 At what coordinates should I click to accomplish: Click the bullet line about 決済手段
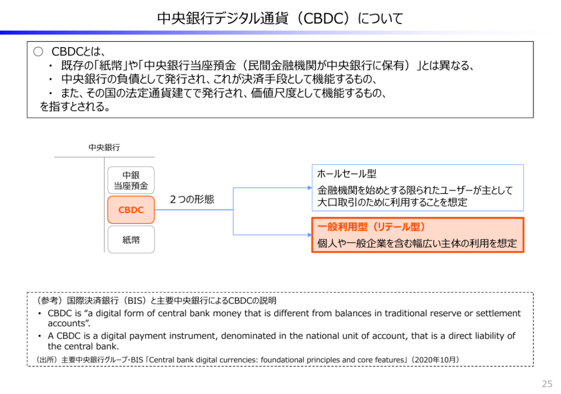[217, 79]
